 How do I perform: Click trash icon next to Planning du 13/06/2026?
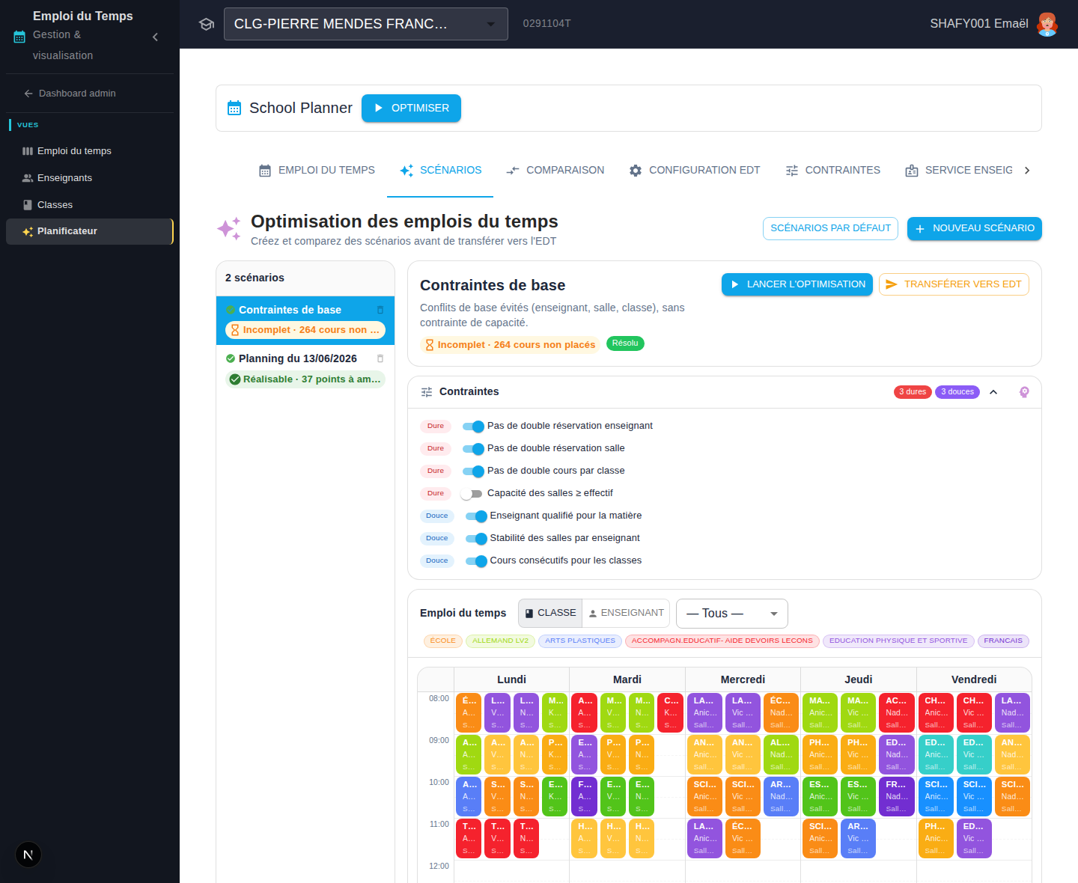(x=380, y=358)
